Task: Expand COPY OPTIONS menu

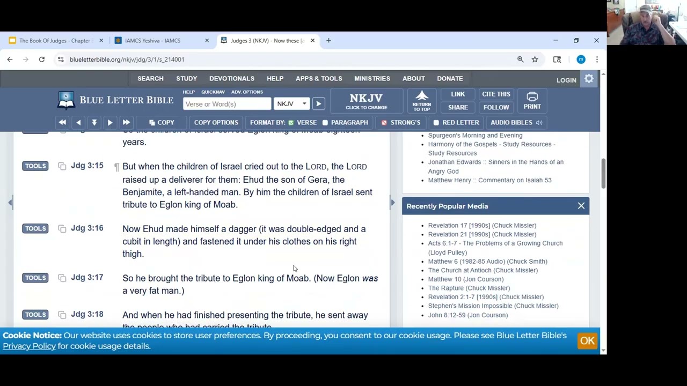Action: coord(216,122)
